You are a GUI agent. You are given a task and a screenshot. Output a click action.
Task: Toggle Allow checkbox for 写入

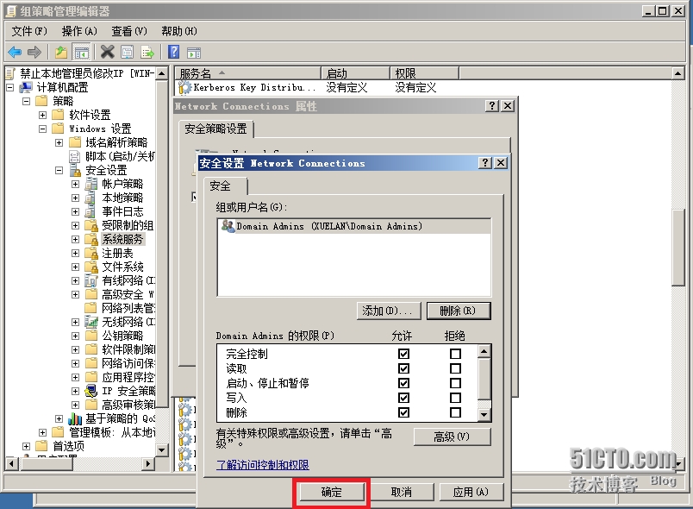tap(403, 398)
